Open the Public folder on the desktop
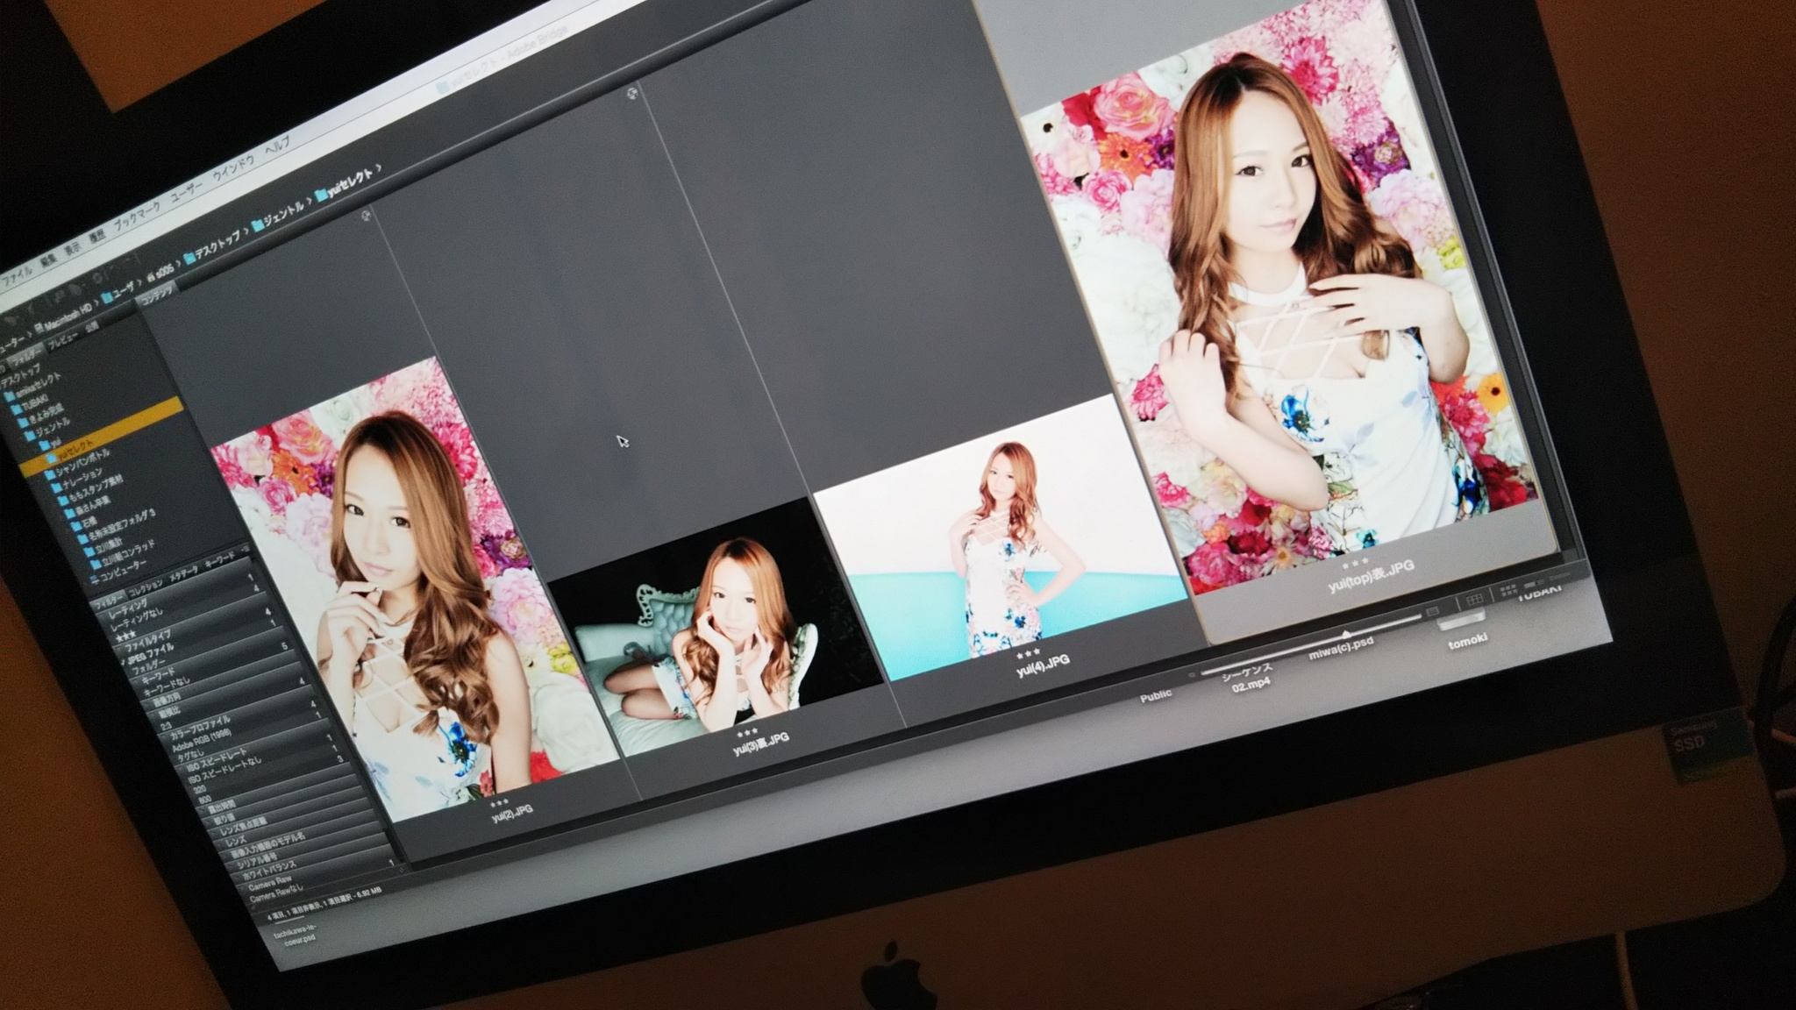The width and height of the screenshot is (1796, 1010). pyautogui.click(x=1155, y=695)
